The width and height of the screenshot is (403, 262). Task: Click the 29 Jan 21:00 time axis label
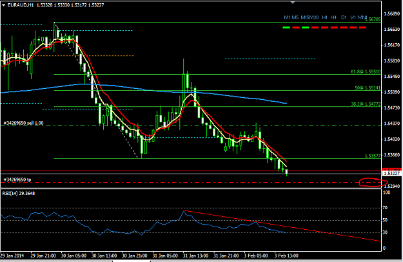(x=43, y=256)
